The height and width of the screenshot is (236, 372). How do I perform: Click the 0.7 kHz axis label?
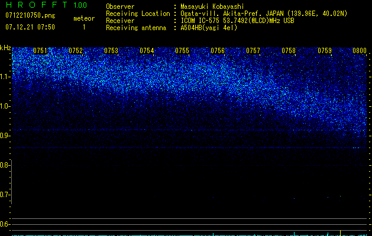pos(4,195)
